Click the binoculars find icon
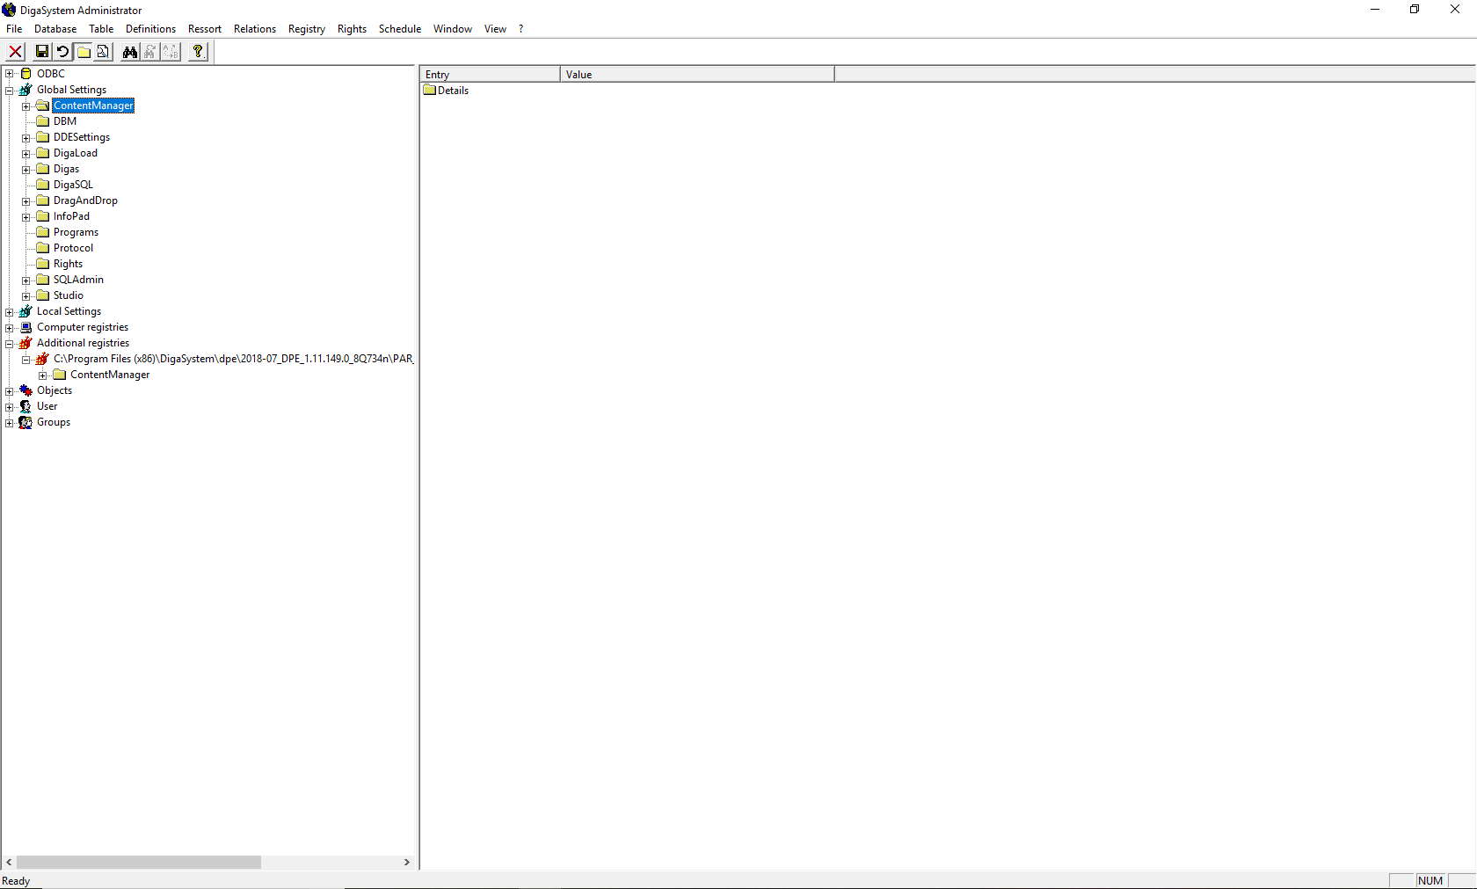This screenshot has width=1477, height=889. click(x=130, y=52)
